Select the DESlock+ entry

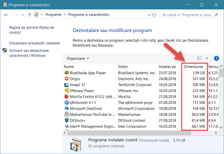point(141,120)
